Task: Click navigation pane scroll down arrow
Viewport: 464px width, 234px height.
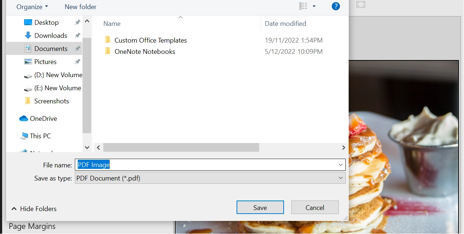Action: pos(87,147)
